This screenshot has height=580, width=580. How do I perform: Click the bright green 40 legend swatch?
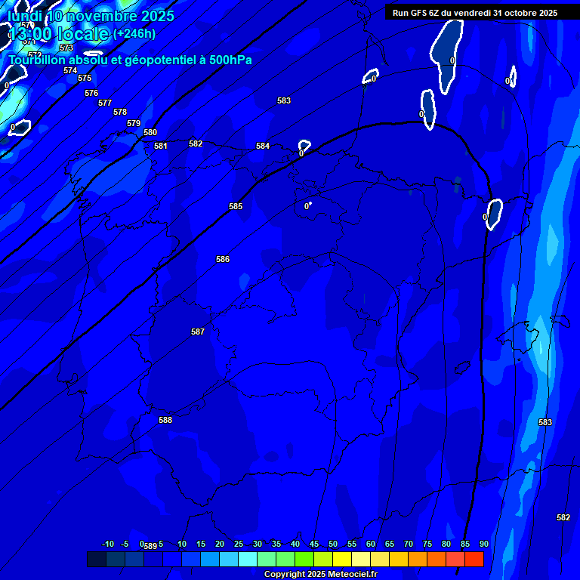pyautogui.click(x=304, y=559)
